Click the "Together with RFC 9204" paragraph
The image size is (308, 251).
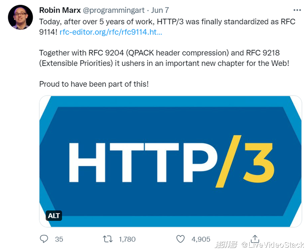pos(167,58)
